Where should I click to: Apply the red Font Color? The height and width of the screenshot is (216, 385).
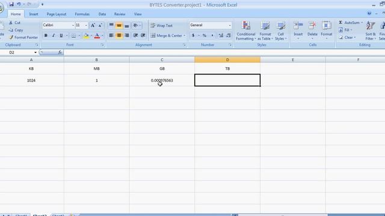tap(97, 36)
